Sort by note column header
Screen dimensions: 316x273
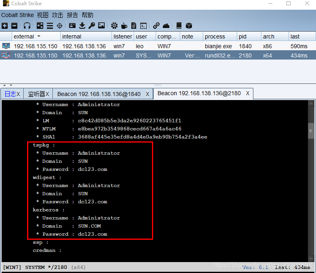(x=191, y=36)
